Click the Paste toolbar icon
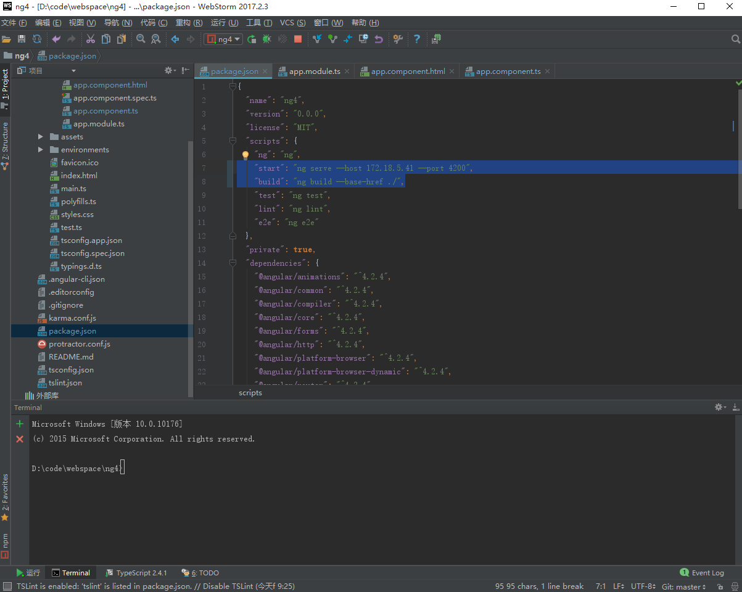Screen dimensions: 742x592 (x=122, y=39)
